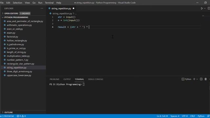Viewport: 210px width, 118px height.
Task: Open the Selection menu
Action: pyautogui.click(x=17, y=3)
